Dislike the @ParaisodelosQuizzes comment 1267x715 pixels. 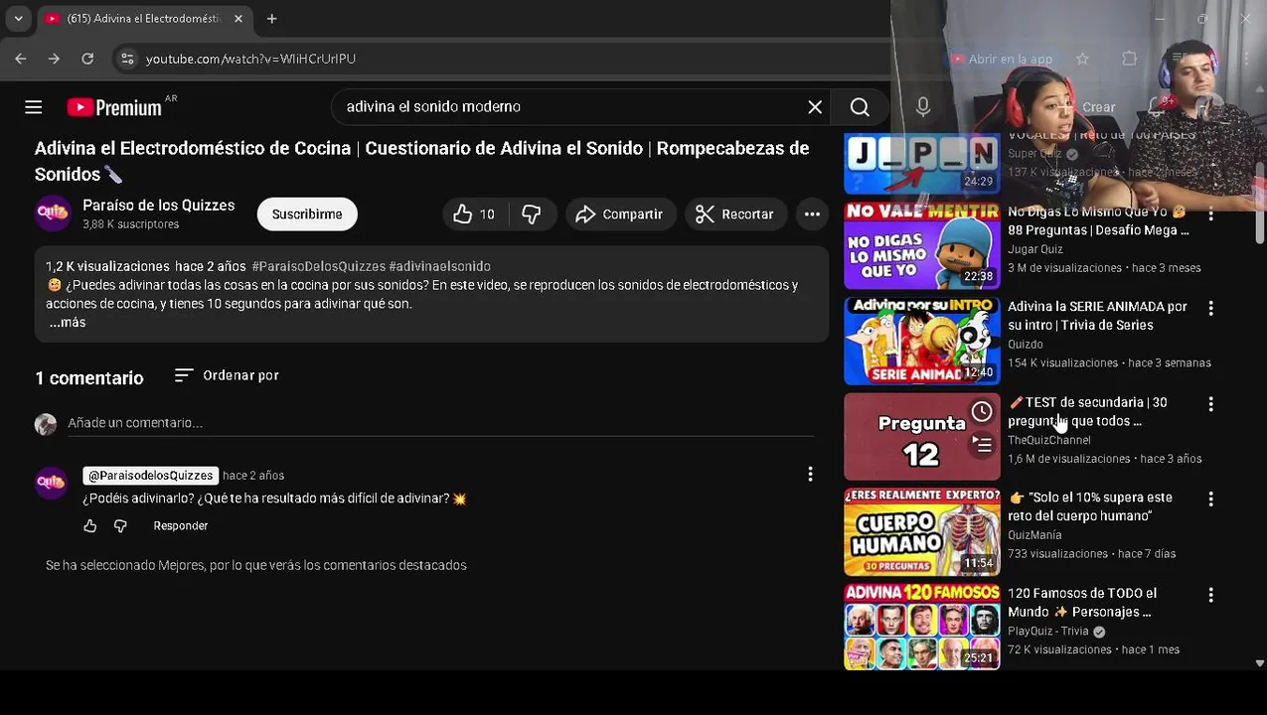[x=120, y=526]
